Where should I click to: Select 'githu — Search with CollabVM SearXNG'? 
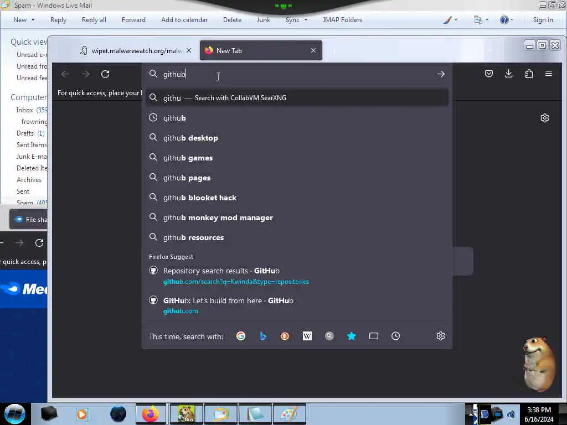297,98
